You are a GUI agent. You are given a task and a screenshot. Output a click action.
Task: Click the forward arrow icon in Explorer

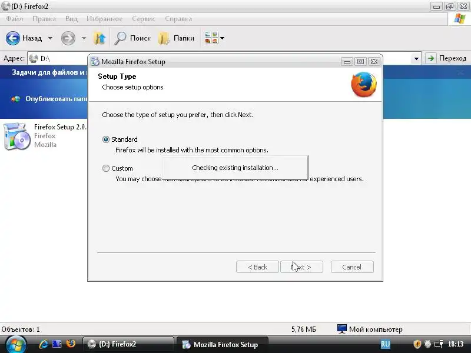(x=68, y=38)
